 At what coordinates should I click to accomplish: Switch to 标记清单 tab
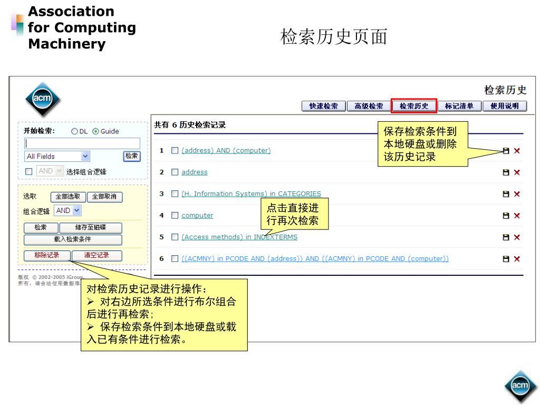tap(459, 106)
